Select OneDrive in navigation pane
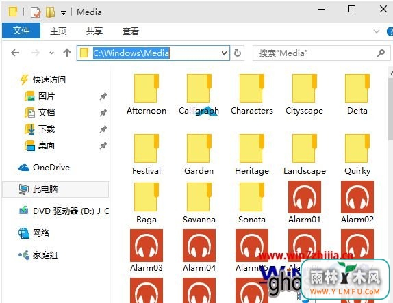Screen dimensions: 393x303 pos(44,168)
